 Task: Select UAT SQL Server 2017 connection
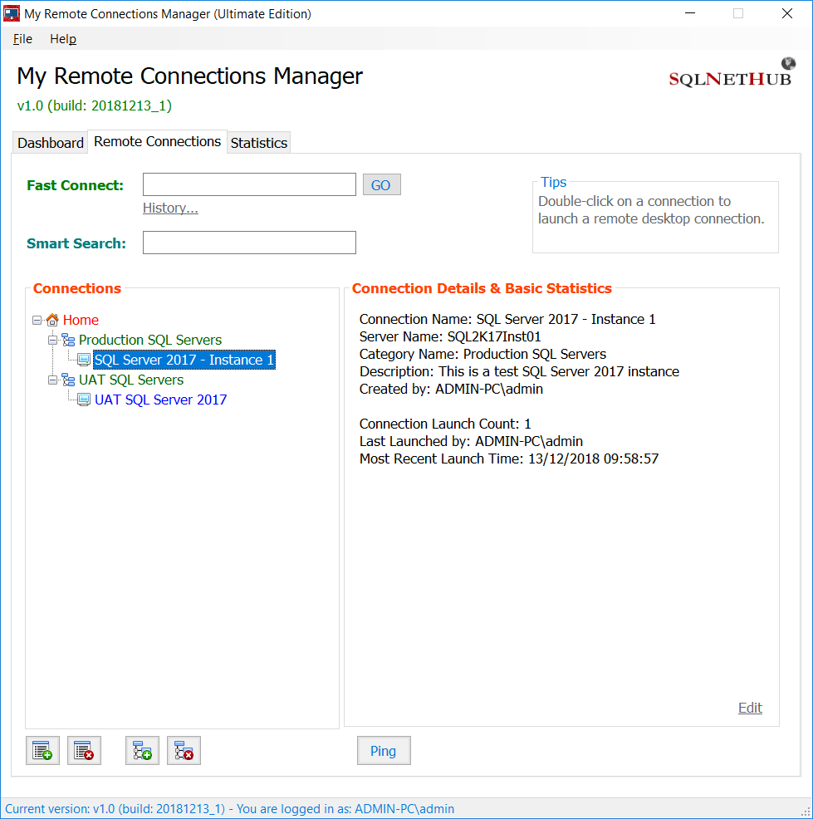[161, 400]
